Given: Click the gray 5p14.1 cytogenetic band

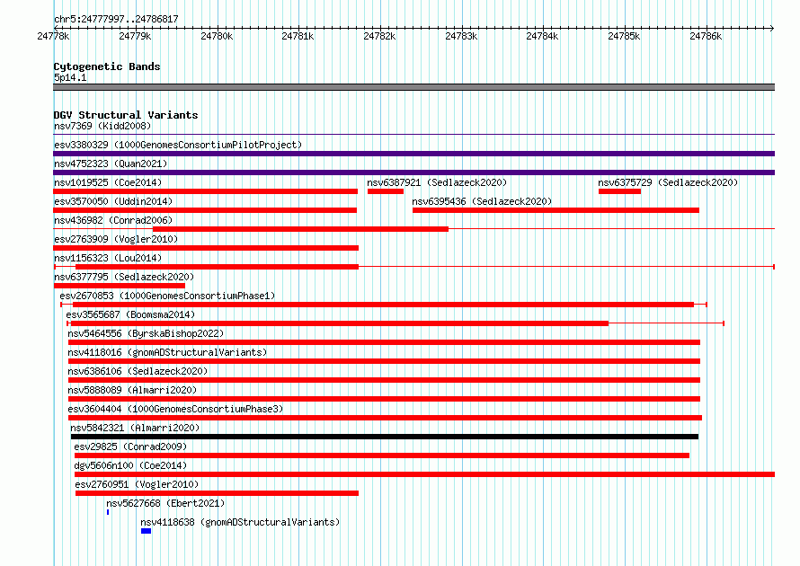Looking at the screenshot, I should 413,87.
